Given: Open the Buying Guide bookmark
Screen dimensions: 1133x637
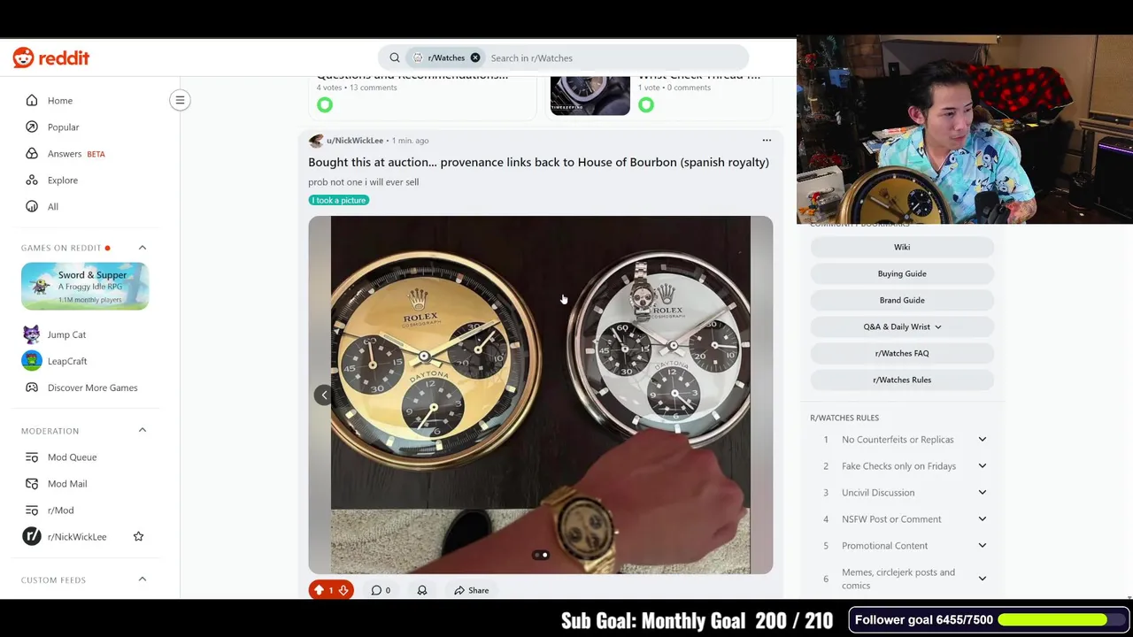Looking at the screenshot, I should point(902,273).
